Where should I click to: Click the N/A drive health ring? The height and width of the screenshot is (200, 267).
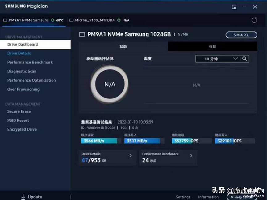(110, 84)
